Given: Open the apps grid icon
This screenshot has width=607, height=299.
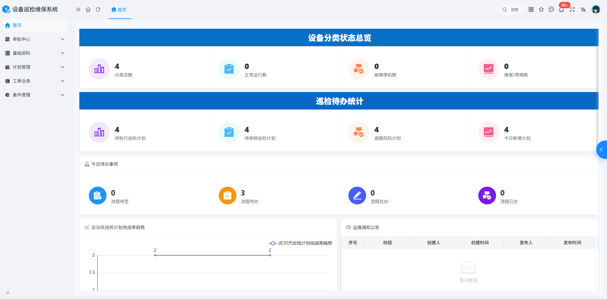Looking at the screenshot, I should (531, 9).
